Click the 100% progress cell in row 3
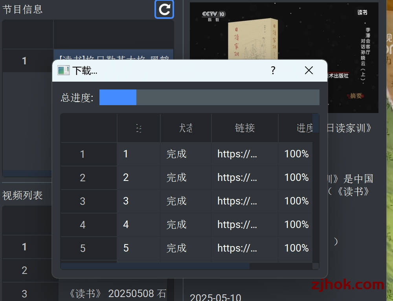Viewport: 393px width, 301px height. 296,201
